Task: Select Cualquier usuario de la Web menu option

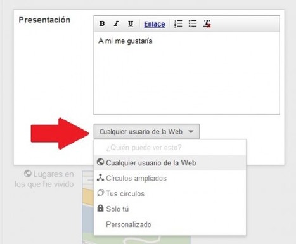Action: pos(170,163)
